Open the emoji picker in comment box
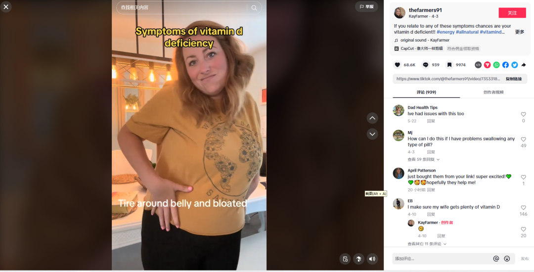The height and width of the screenshot is (272, 534). [x=507, y=259]
